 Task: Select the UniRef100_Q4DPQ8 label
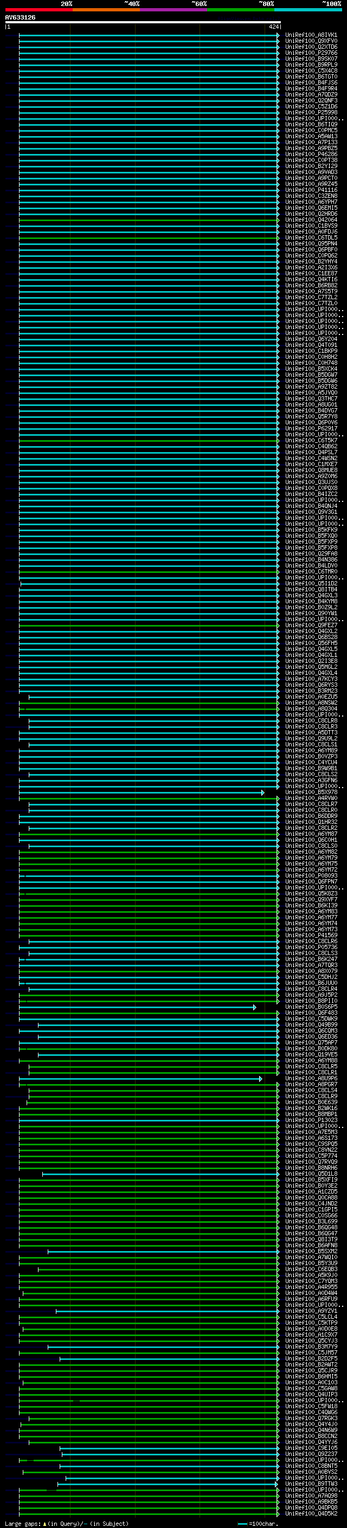(x=311, y=1508)
